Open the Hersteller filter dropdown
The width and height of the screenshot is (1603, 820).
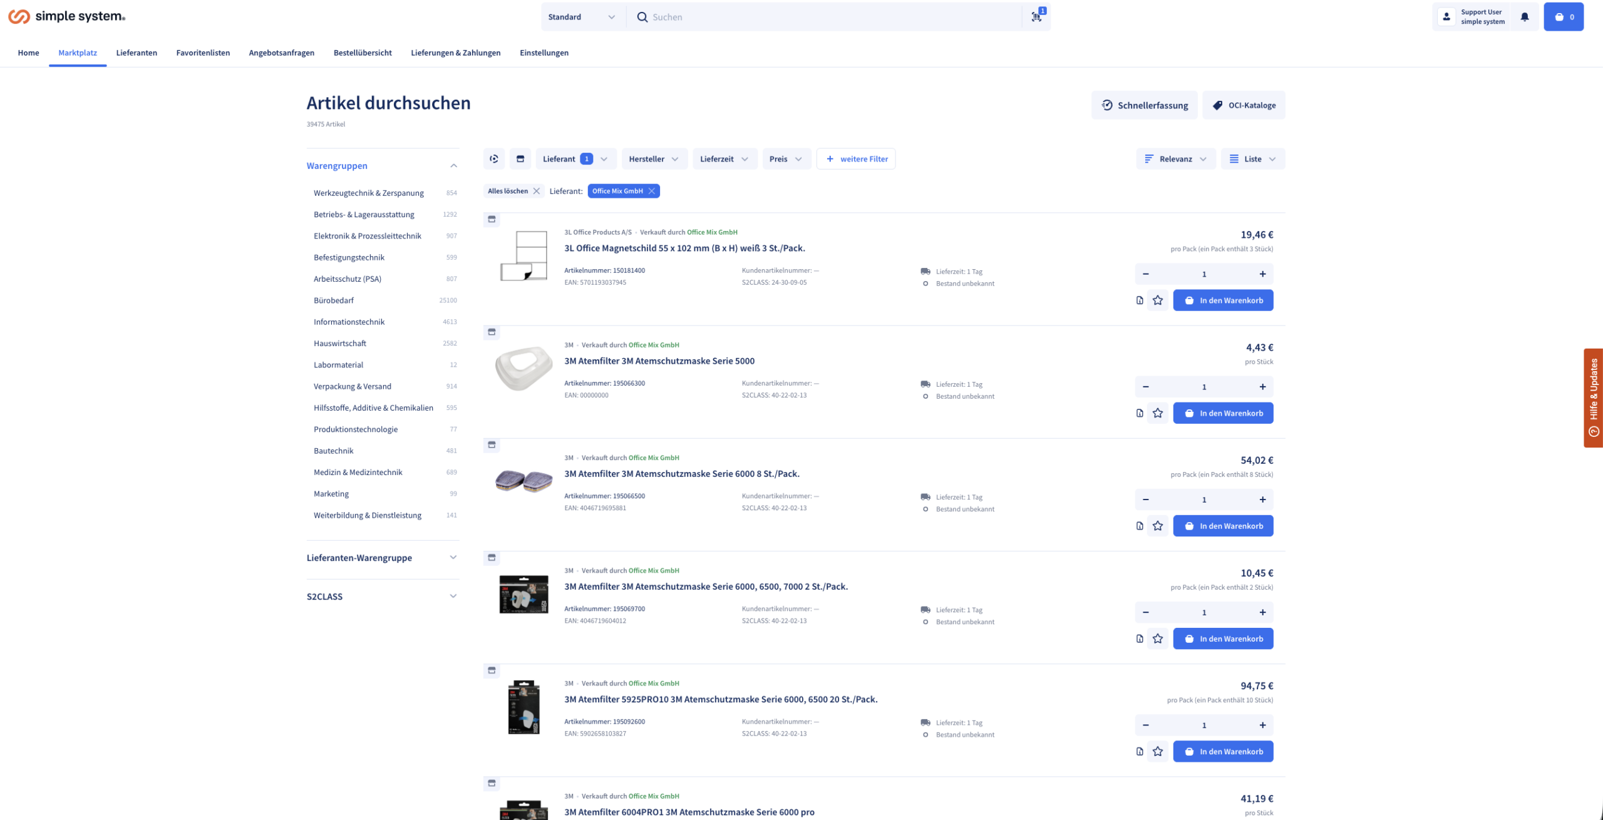(x=654, y=159)
